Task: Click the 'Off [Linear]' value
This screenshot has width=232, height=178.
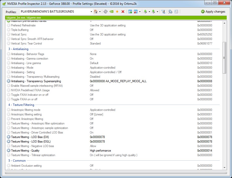Action: point(97,114)
